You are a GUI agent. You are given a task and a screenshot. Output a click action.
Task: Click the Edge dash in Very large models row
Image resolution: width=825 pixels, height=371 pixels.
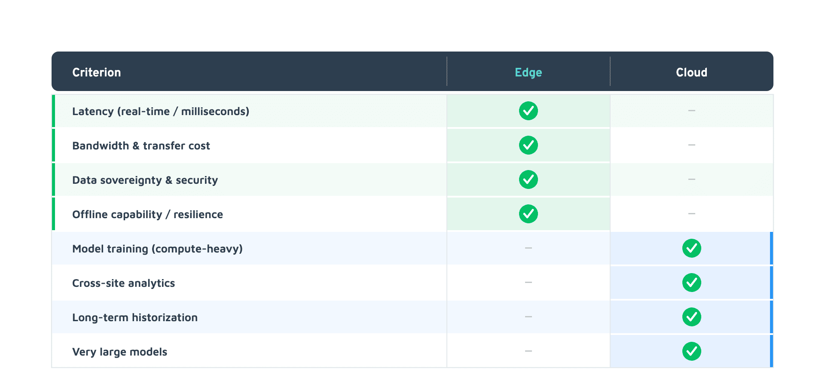(x=529, y=351)
